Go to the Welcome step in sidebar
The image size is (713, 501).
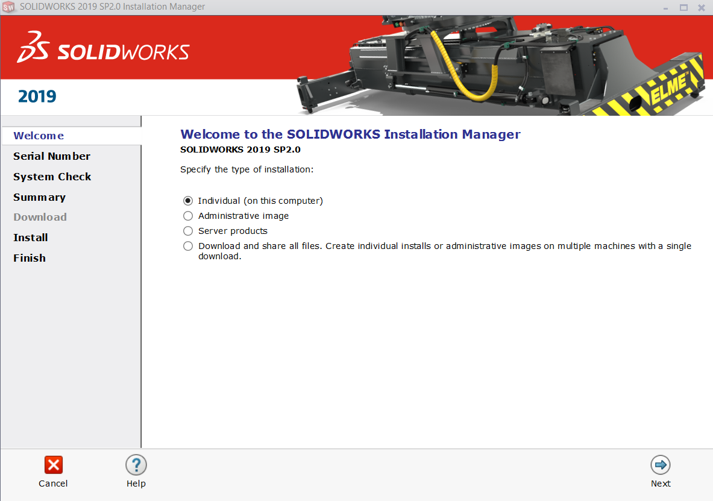[x=39, y=136]
